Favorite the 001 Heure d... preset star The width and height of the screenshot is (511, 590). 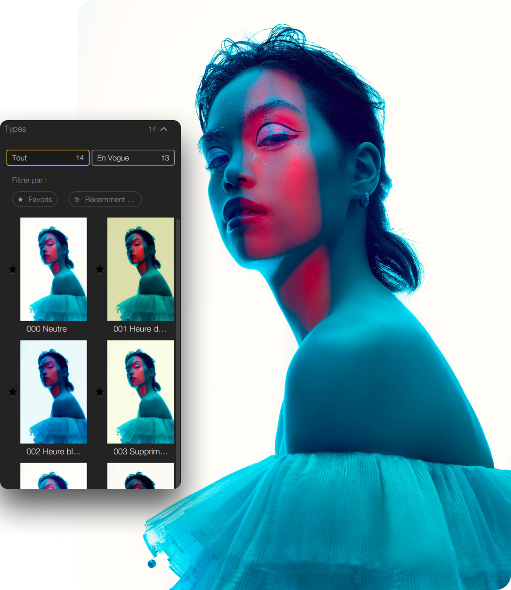click(100, 269)
